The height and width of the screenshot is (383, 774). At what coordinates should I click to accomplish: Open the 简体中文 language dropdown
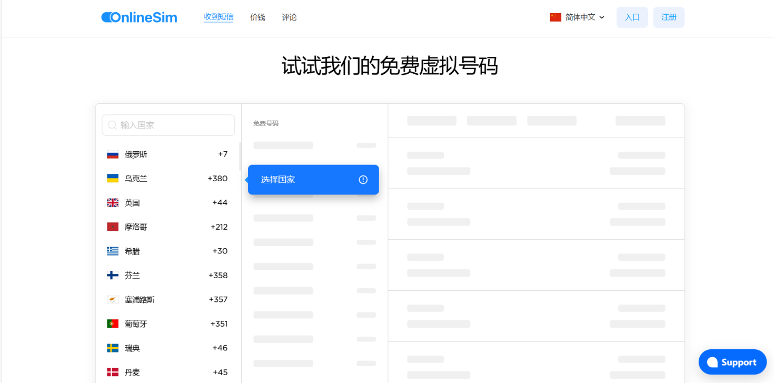click(x=584, y=17)
